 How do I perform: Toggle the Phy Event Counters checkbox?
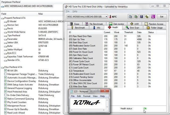tap(5, 102)
